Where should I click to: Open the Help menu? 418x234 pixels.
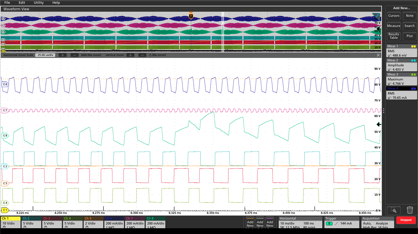point(56,3)
